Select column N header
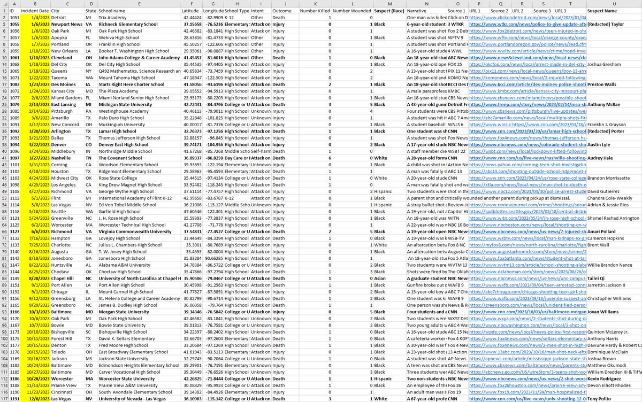 pos(426,3)
